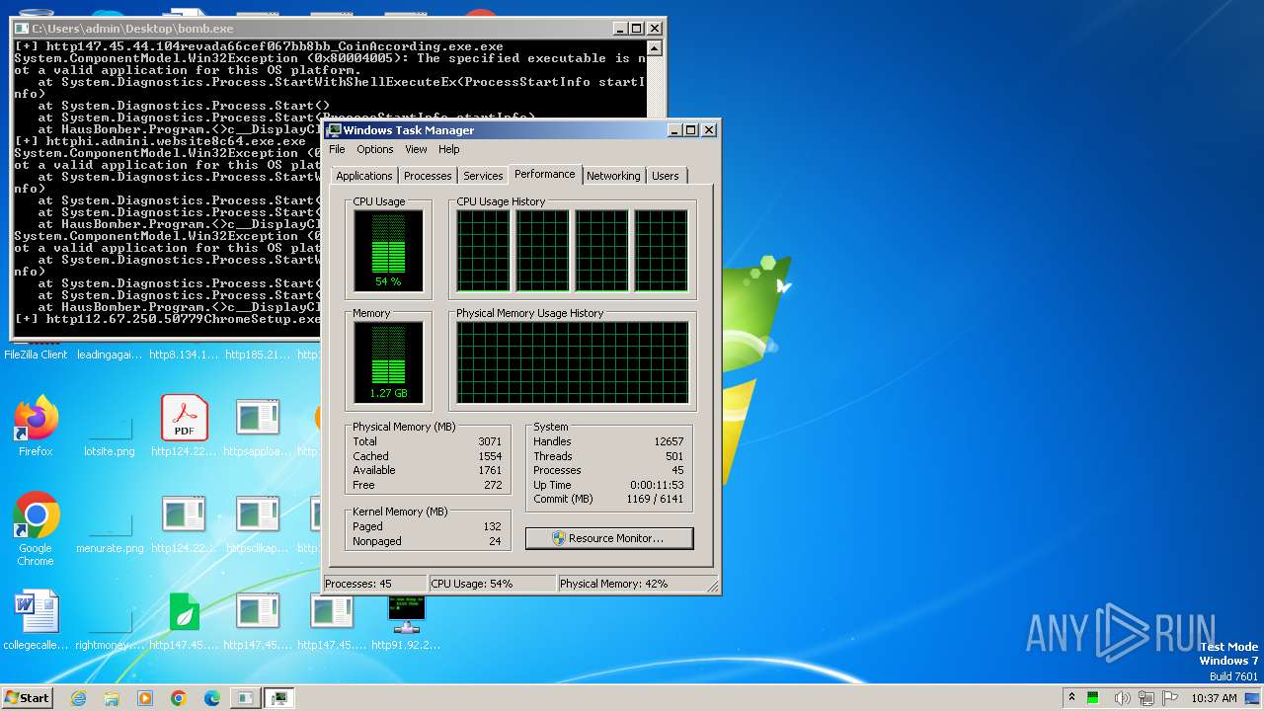Click the Paged kernel memory value 132
1264x711 pixels.
click(492, 526)
